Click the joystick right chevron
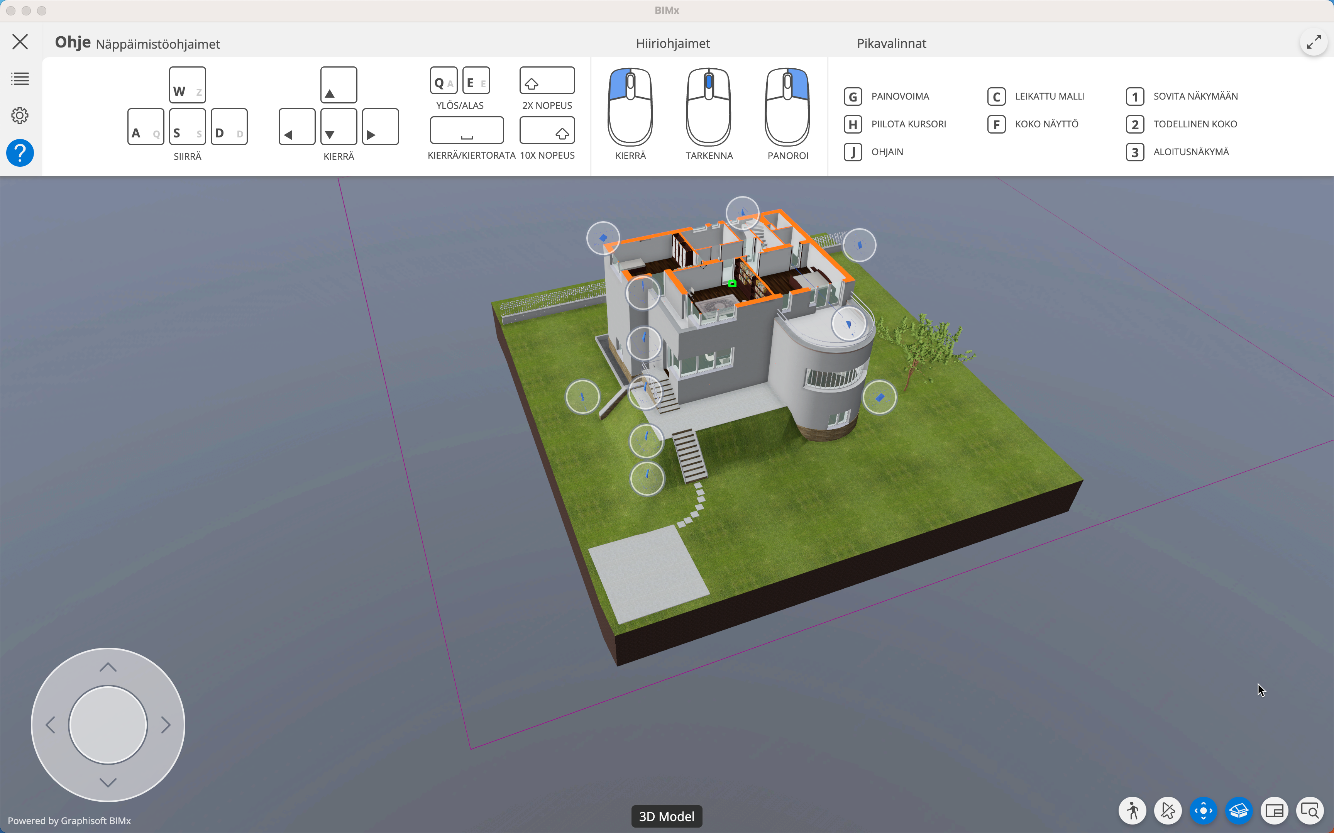1334x833 pixels. tap(166, 725)
